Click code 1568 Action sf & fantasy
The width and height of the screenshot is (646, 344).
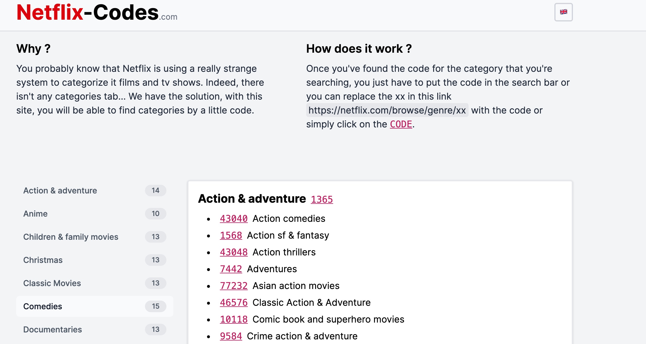point(231,235)
